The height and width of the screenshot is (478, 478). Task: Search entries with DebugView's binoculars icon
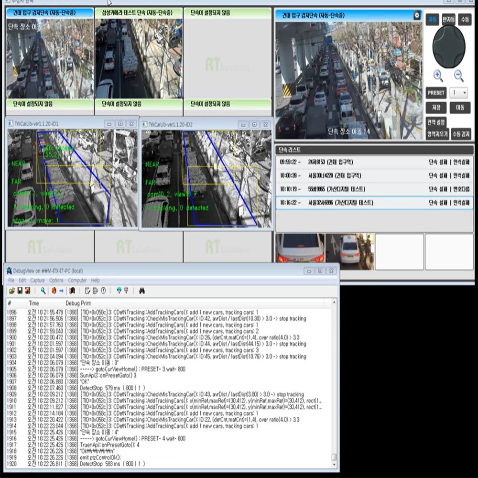point(142,291)
